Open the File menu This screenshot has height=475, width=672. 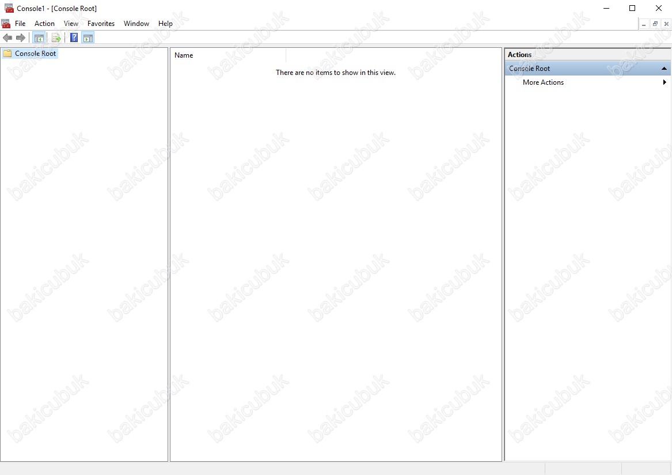(20, 24)
